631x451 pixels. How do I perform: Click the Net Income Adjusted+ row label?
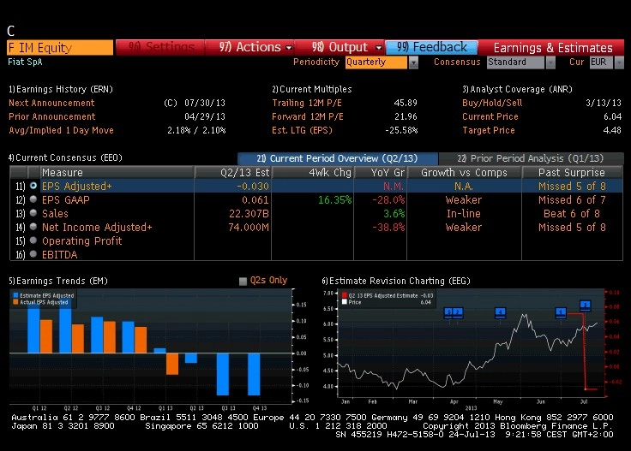[x=97, y=228]
